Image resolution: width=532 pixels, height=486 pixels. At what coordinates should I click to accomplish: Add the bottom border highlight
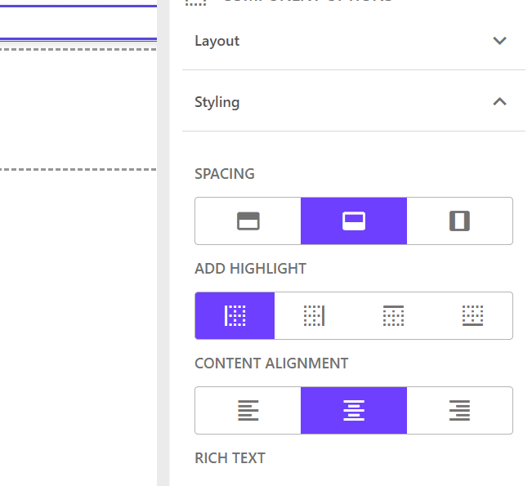(x=472, y=315)
